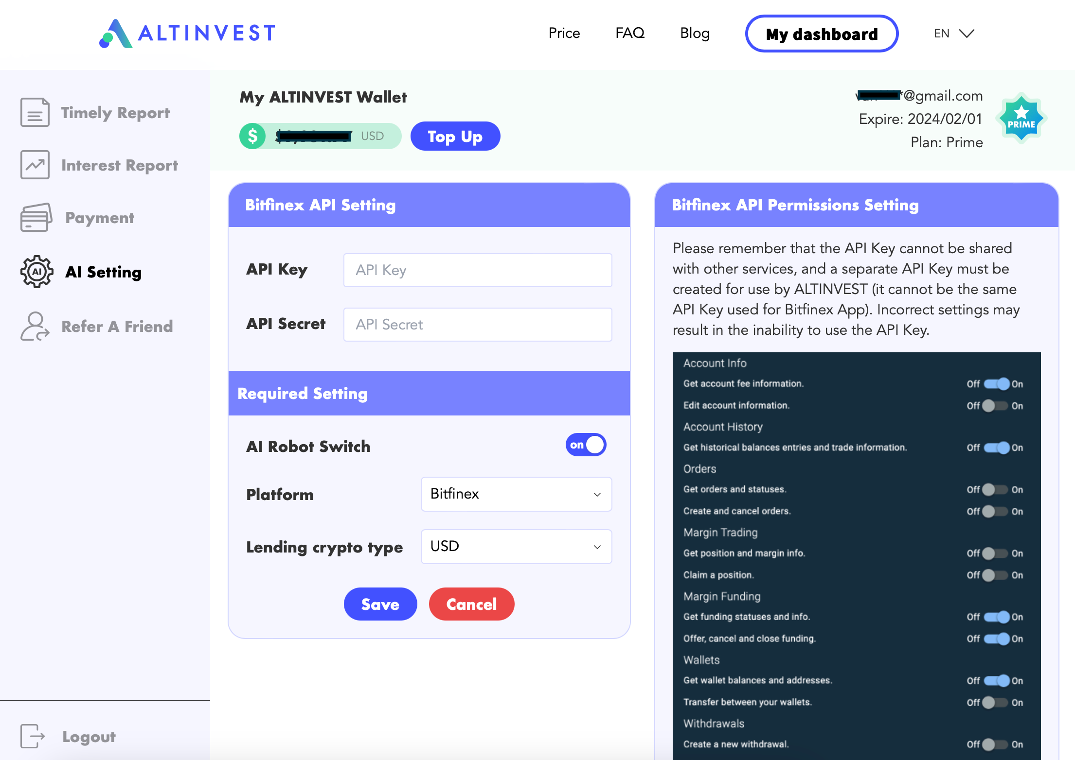Click the Cancel button
Image resolution: width=1075 pixels, height=760 pixels.
(472, 603)
